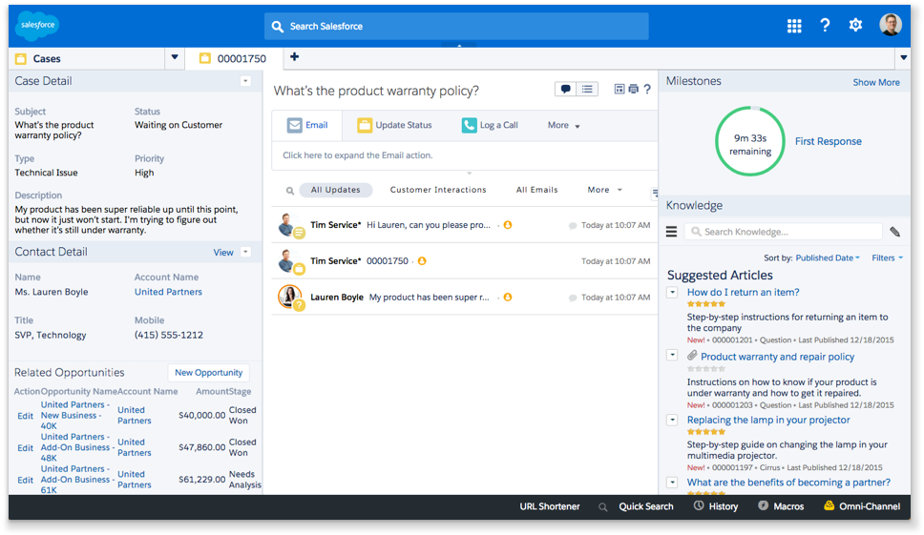Open the More actions dropdown
The height and width of the screenshot is (535, 924).
point(564,125)
